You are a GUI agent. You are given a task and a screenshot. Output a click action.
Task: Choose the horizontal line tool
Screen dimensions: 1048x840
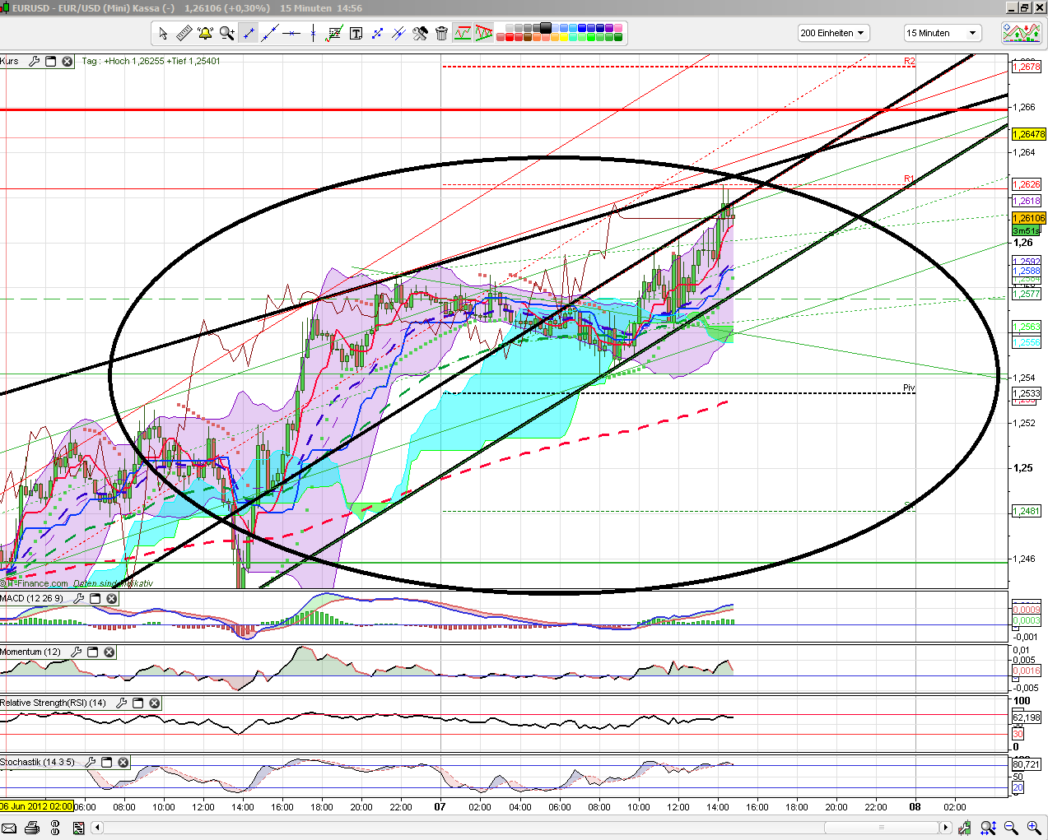pyautogui.click(x=291, y=33)
